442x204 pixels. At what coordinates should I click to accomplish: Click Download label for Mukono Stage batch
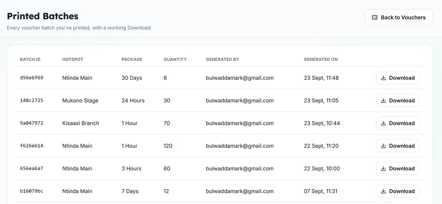402,101
